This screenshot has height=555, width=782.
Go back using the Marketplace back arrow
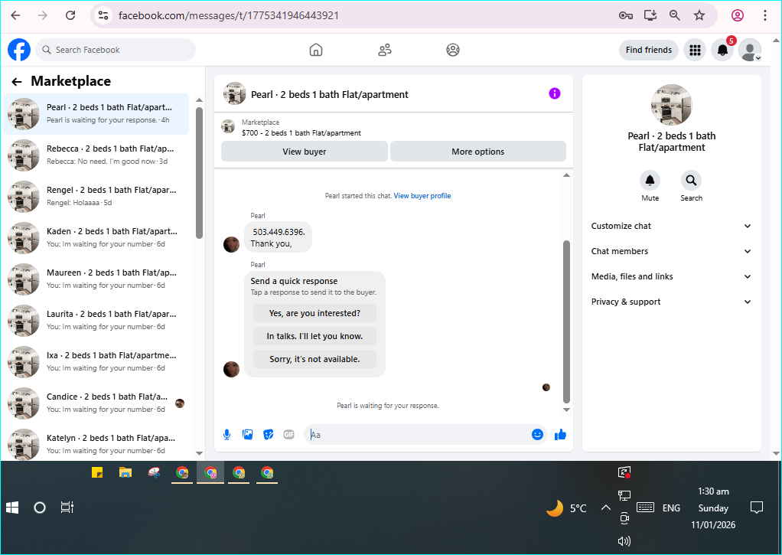coord(17,82)
